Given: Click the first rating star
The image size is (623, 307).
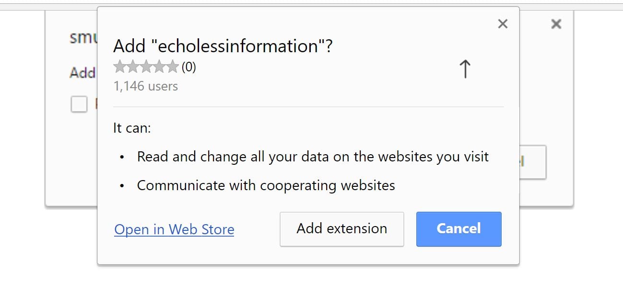Looking at the screenshot, I should tap(120, 67).
